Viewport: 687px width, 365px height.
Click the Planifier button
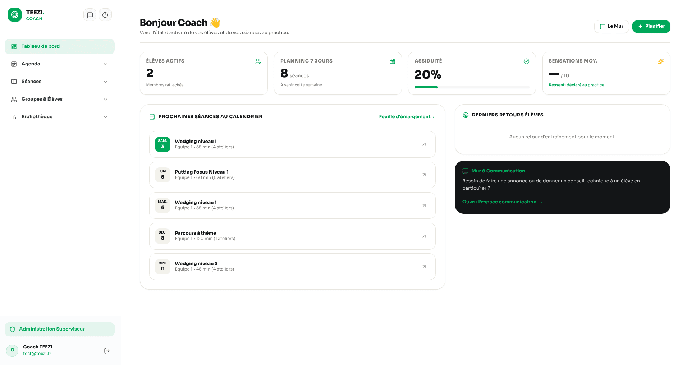pos(651,27)
